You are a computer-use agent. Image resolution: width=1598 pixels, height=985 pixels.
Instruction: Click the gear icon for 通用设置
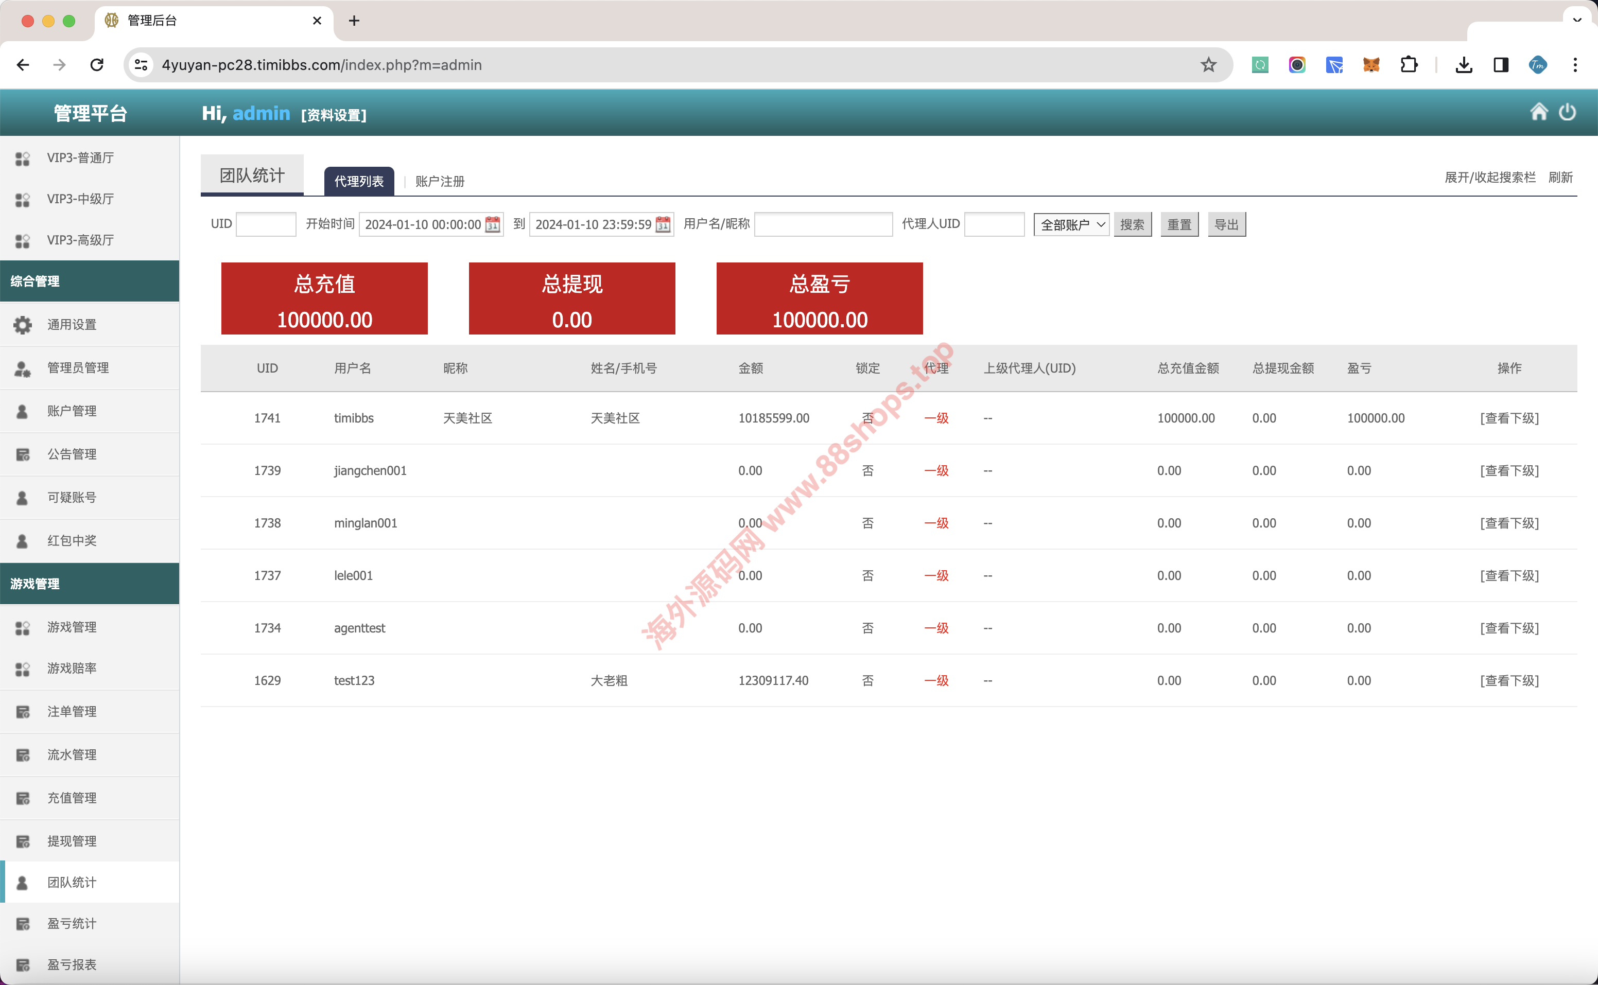click(x=23, y=324)
